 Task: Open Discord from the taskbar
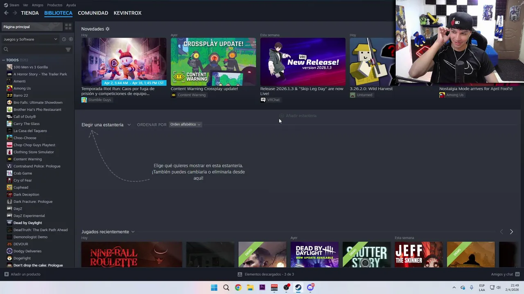point(310,287)
